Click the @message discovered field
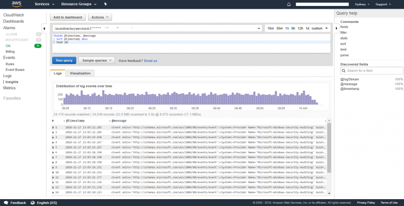404x206 pixels. tap(349, 84)
